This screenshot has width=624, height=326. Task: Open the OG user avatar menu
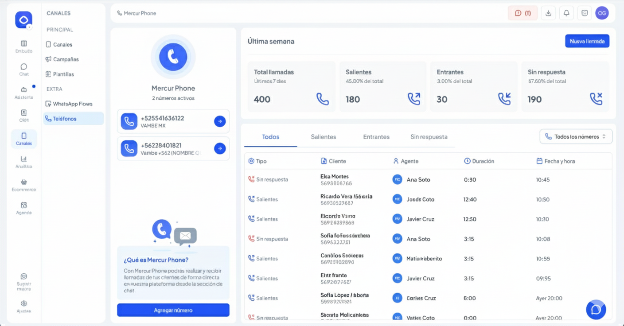(x=602, y=13)
